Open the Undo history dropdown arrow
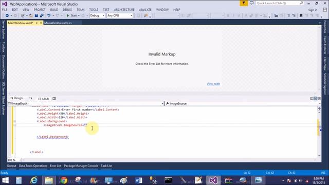Image resolution: width=329 pixels, height=185 pixels. coord(53,16)
